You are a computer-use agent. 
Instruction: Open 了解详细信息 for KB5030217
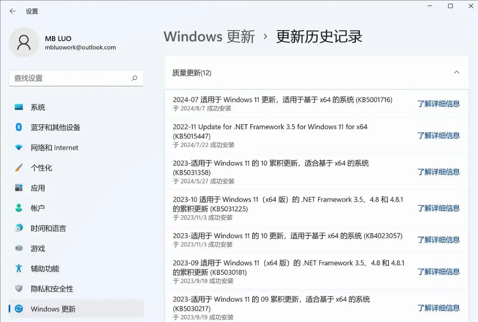[x=439, y=308]
